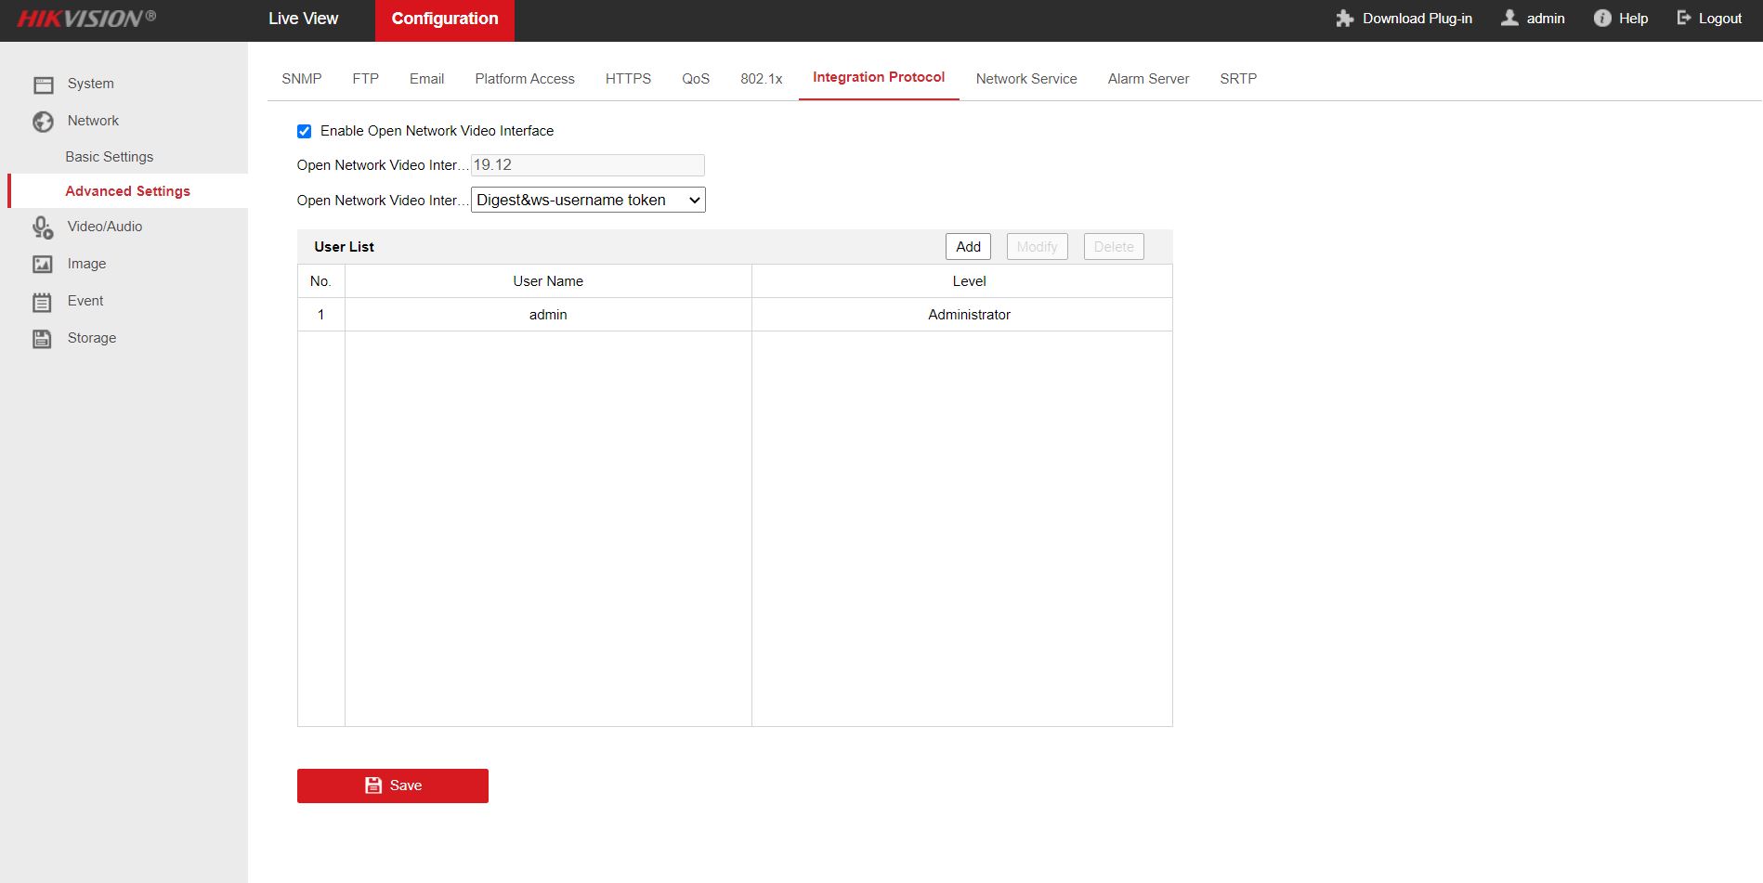Click the Event calendar icon
1763x883 pixels.
[x=43, y=302]
